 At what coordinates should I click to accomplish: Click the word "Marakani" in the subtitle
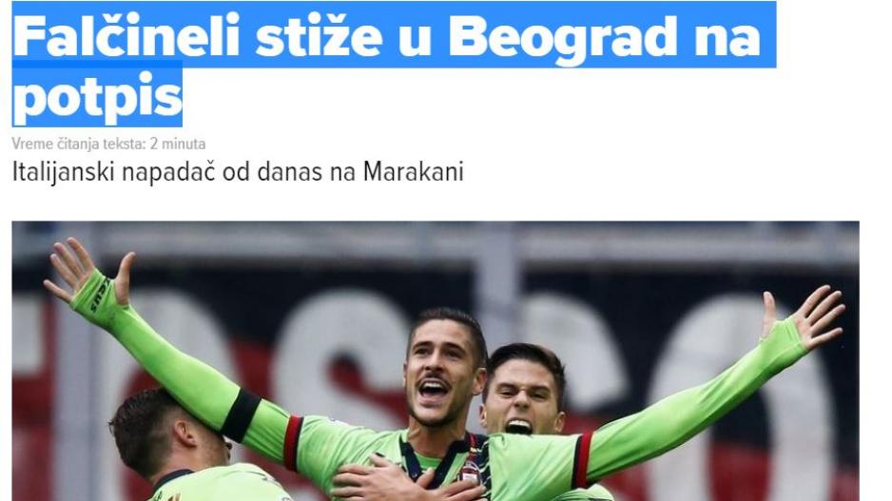pos(414,172)
